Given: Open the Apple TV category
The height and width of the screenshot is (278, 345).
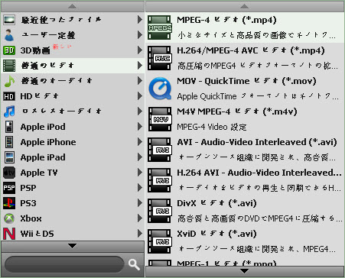Looking at the screenshot, I should (73, 173).
